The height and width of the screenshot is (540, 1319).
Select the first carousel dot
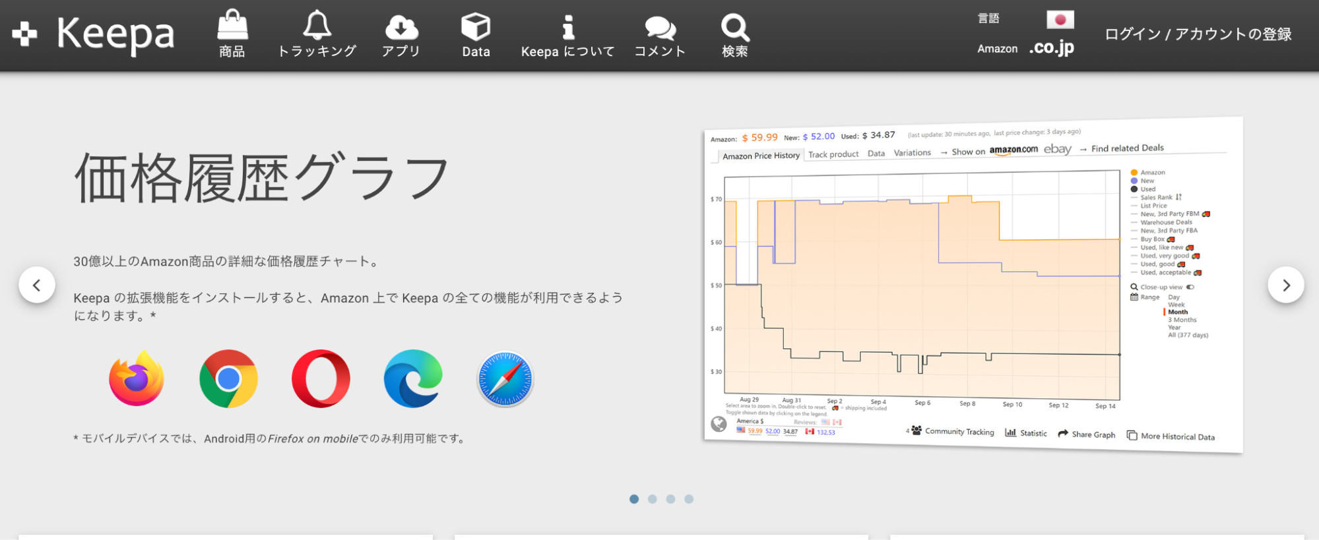pyautogui.click(x=634, y=499)
